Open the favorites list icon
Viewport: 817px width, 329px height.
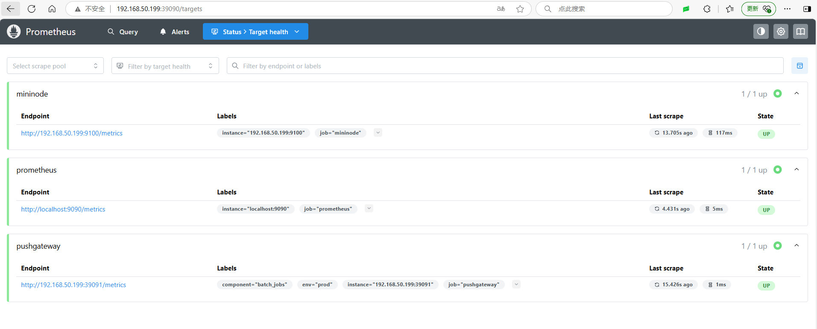tap(730, 9)
